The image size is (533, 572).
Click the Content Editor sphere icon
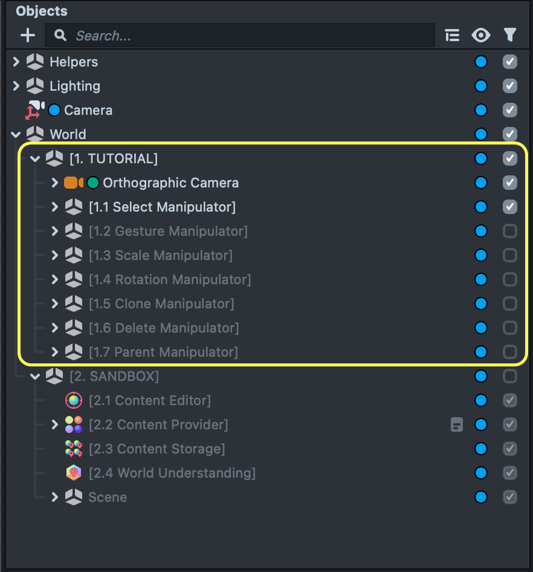74,400
